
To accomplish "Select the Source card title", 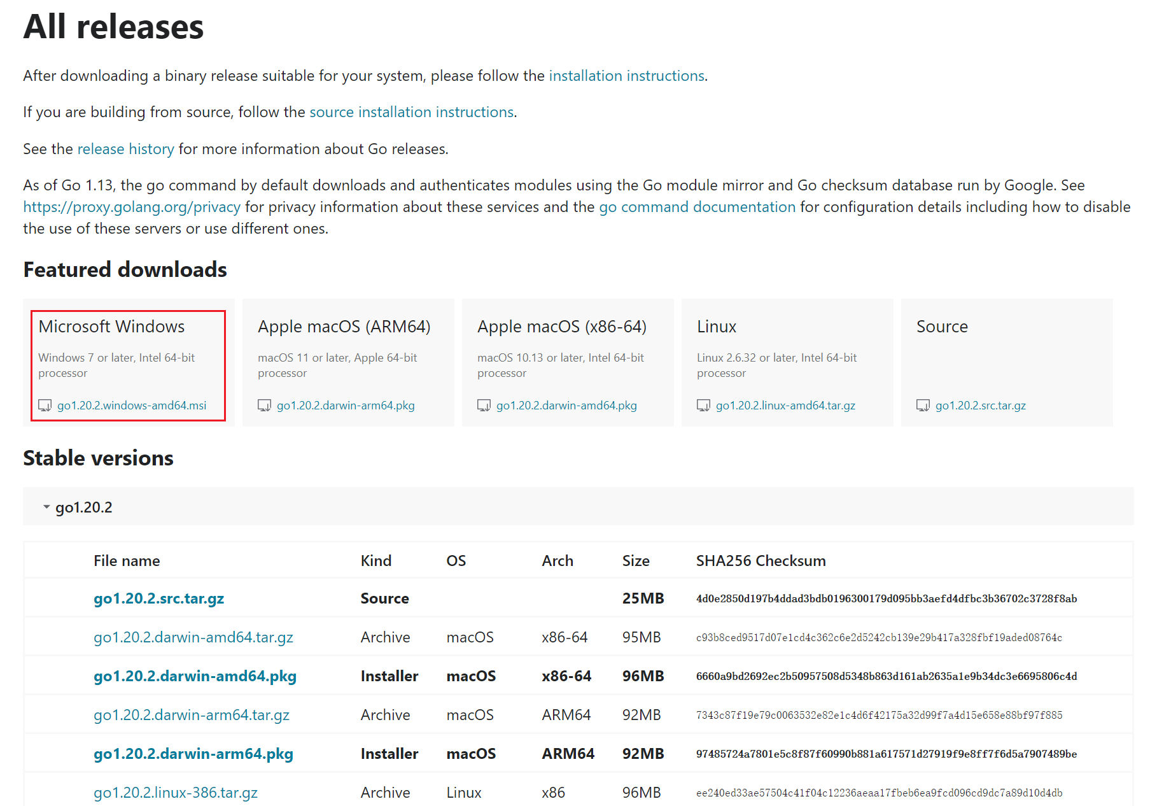I will coord(942,327).
